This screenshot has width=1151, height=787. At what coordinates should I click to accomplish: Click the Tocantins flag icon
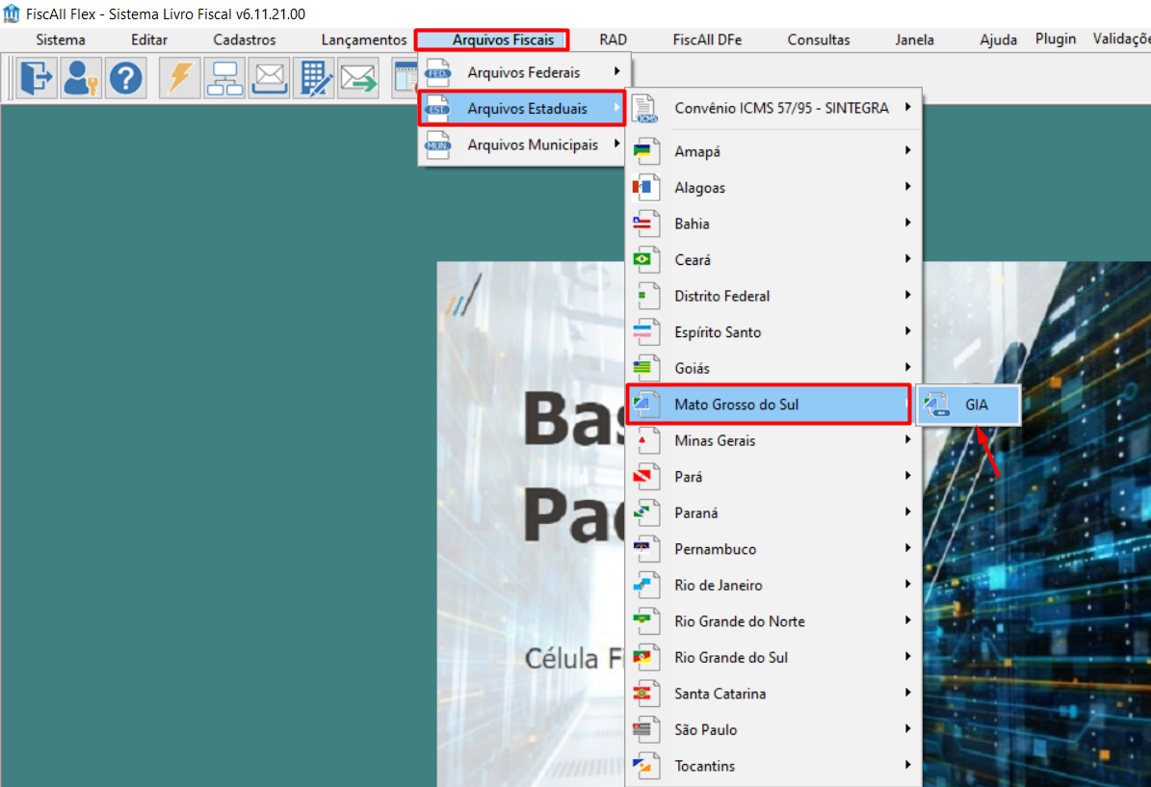[x=646, y=766]
